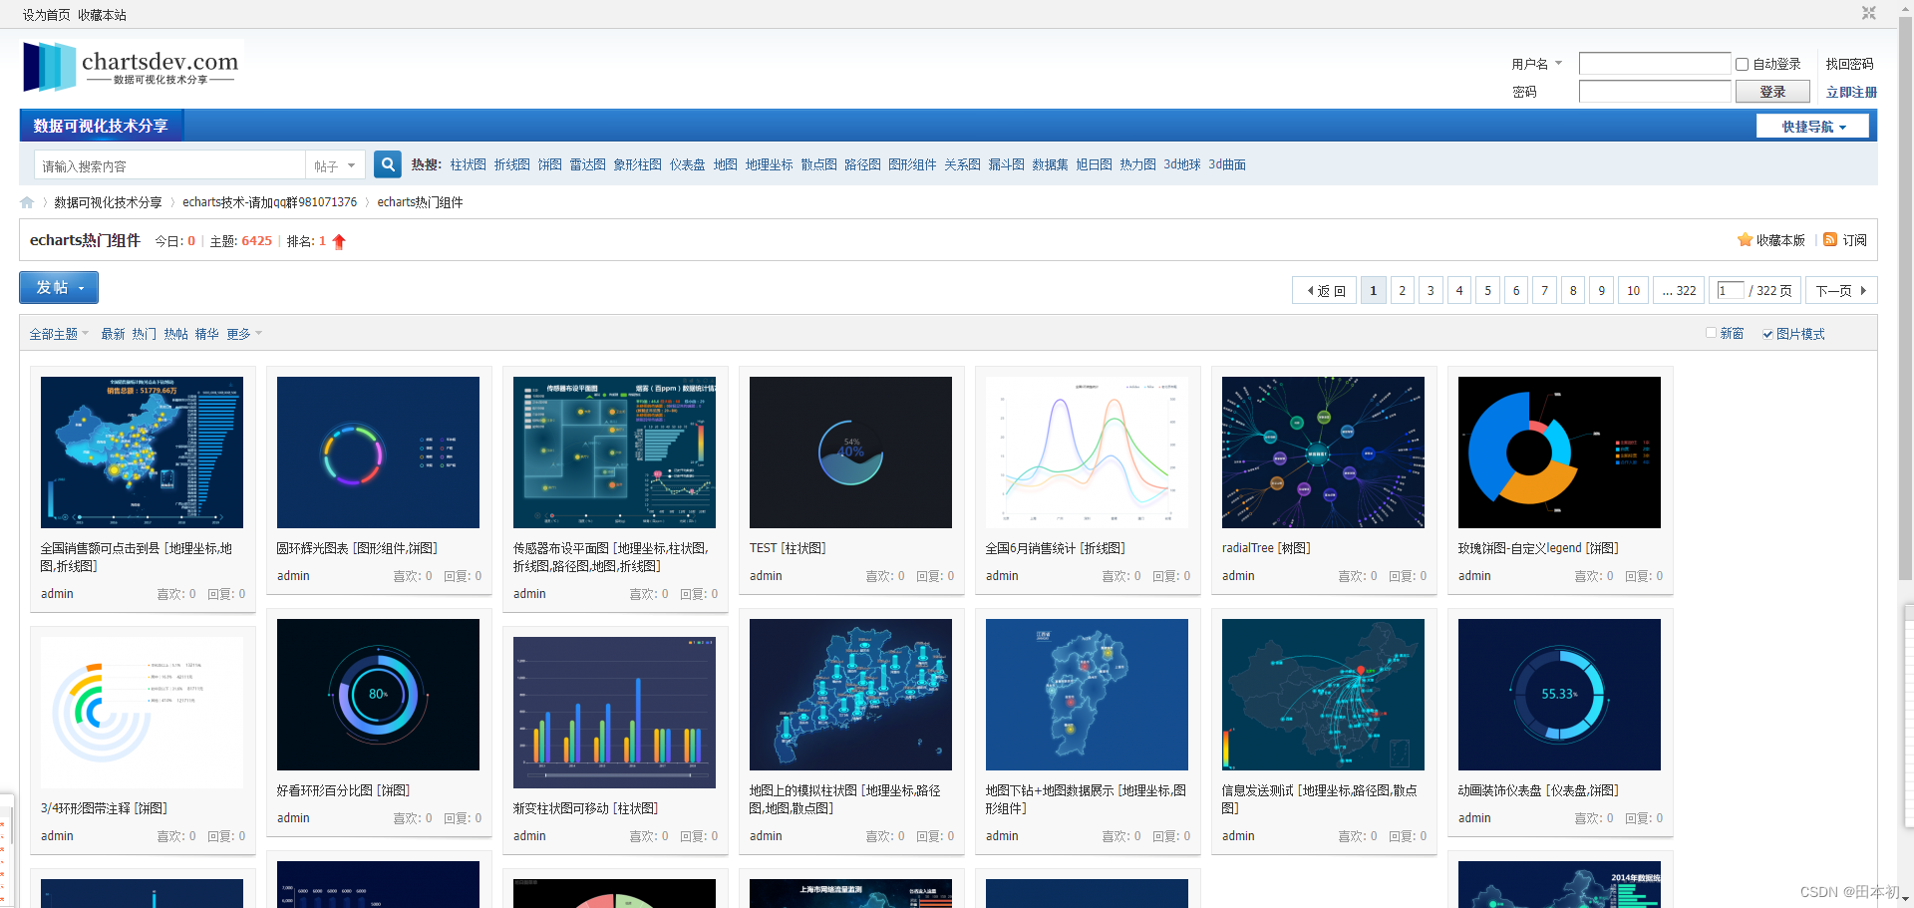Untick the 图片模式 checkbox
This screenshot has width=1914, height=908.
click(1767, 334)
